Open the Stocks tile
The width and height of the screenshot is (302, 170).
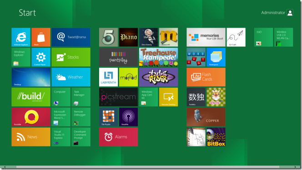(71, 57)
